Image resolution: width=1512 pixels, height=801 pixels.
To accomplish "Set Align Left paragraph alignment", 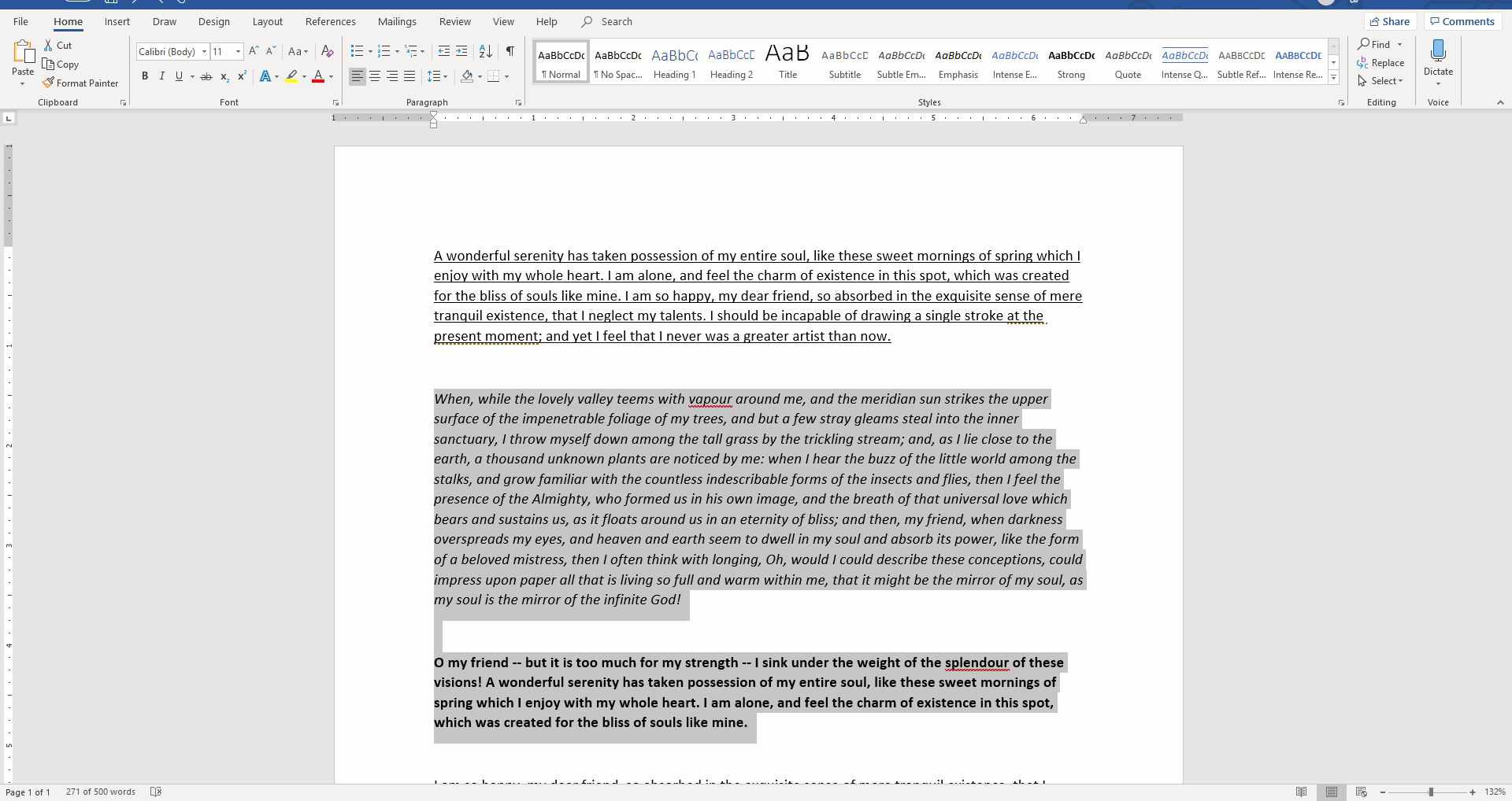I will 358,76.
